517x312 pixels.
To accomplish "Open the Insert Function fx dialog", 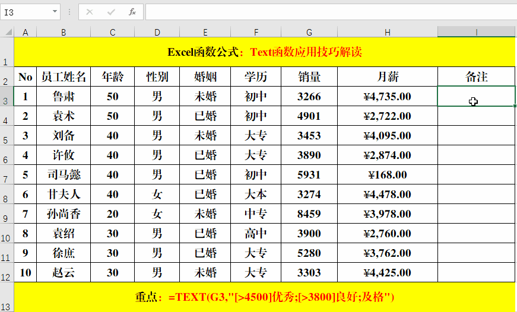I will click(132, 12).
